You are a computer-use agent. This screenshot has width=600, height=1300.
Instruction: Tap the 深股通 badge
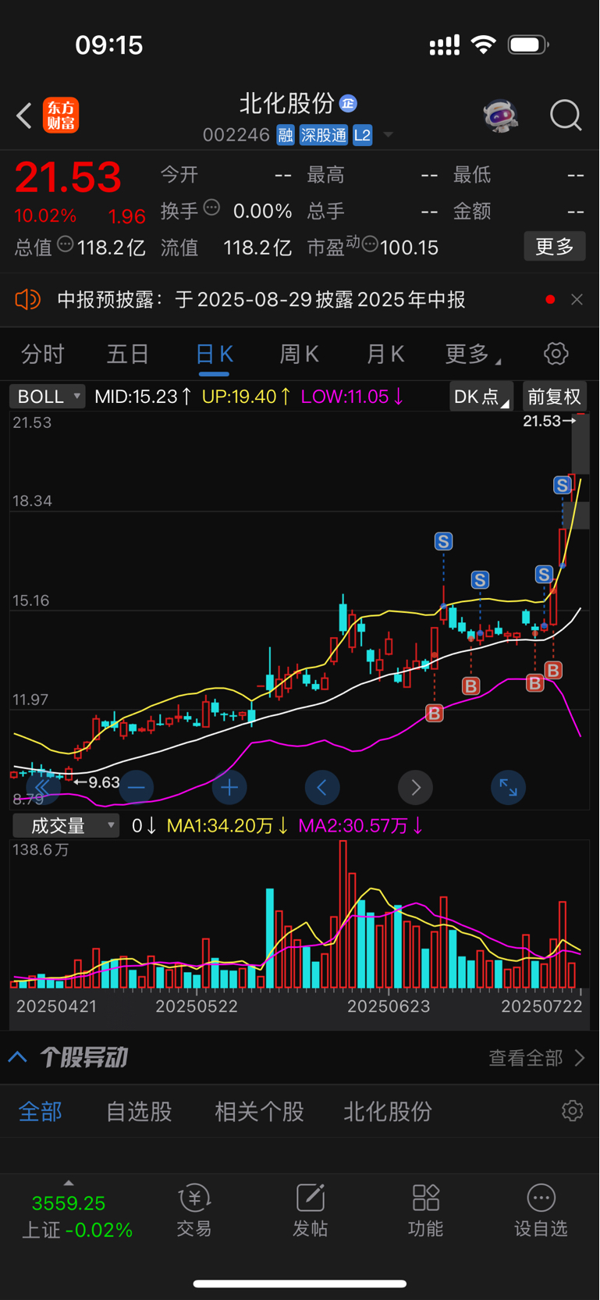point(324,135)
